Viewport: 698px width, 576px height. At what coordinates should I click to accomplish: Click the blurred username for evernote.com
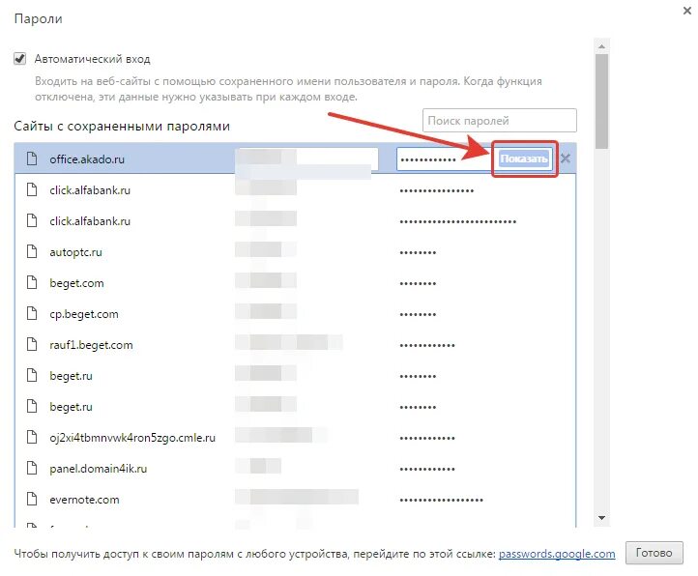click(x=297, y=497)
